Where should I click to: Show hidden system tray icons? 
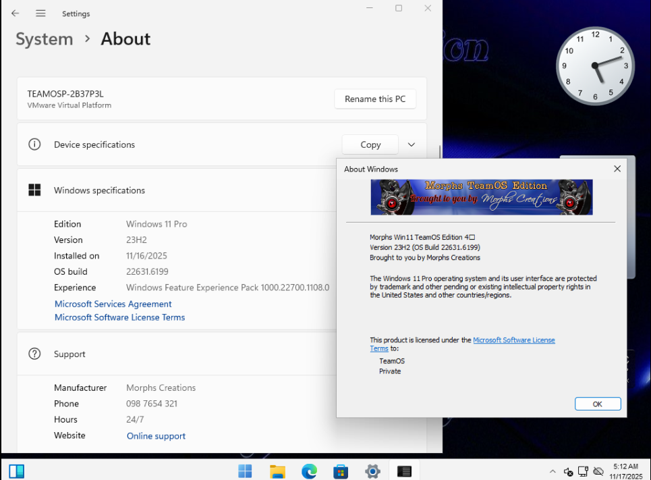pos(553,471)
